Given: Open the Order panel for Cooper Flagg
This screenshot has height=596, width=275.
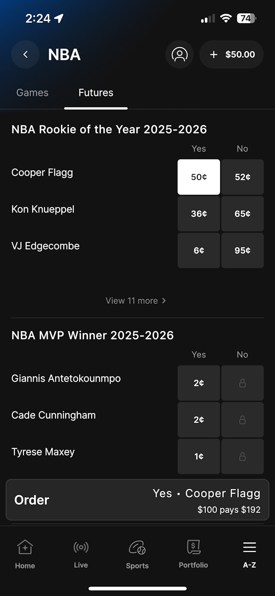Looking at the screenshot, I should point(137,500).
